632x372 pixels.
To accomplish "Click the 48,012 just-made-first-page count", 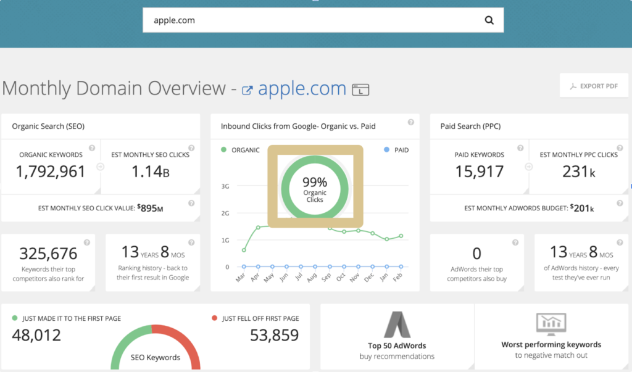I will click(x=36, y=335).
